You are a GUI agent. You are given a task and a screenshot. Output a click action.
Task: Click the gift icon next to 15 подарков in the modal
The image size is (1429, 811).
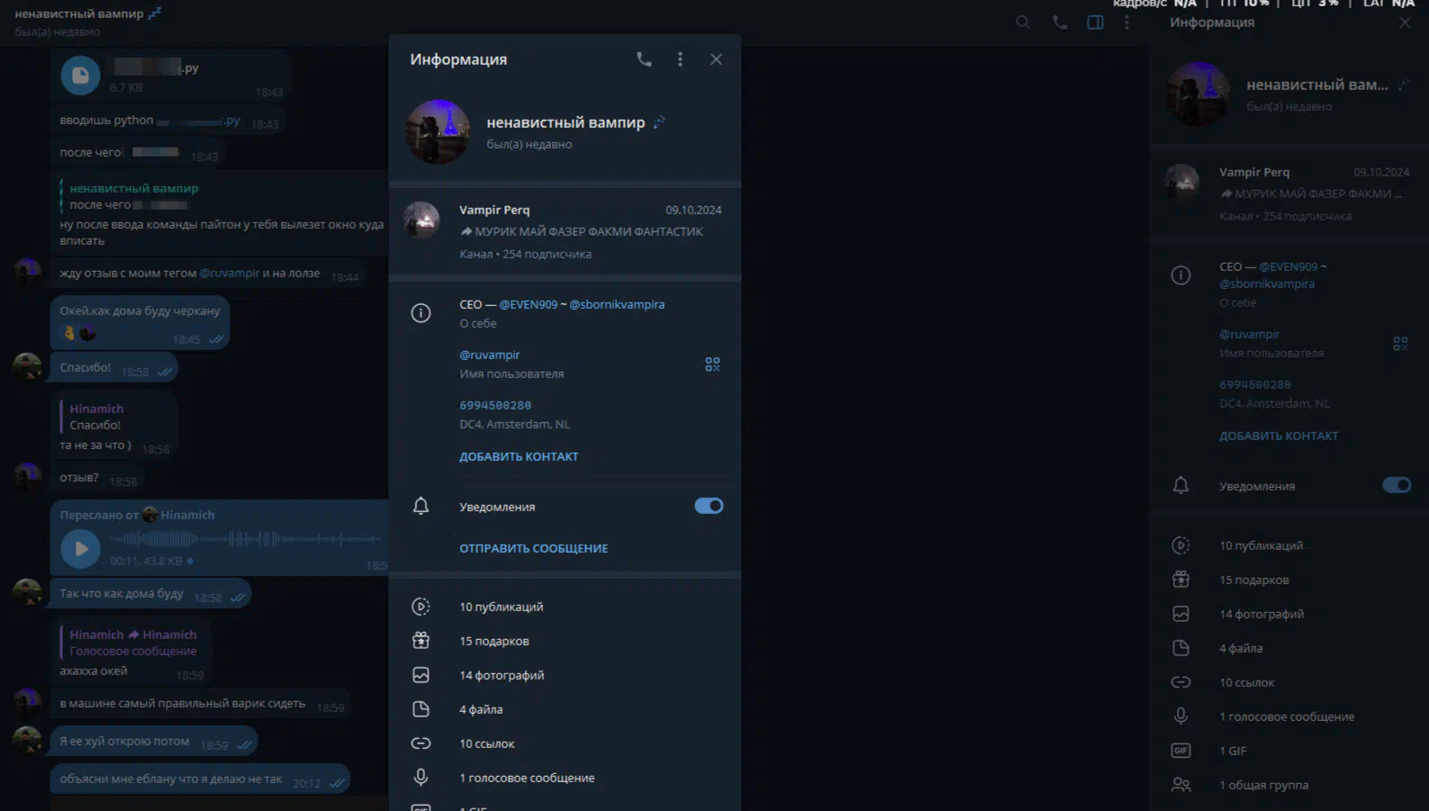point(421,641)
